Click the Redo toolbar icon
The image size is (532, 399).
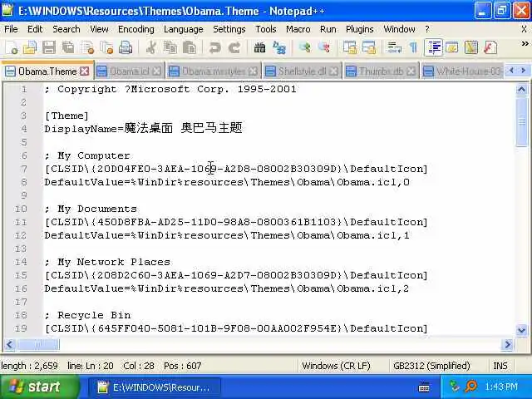click(234, 47)
